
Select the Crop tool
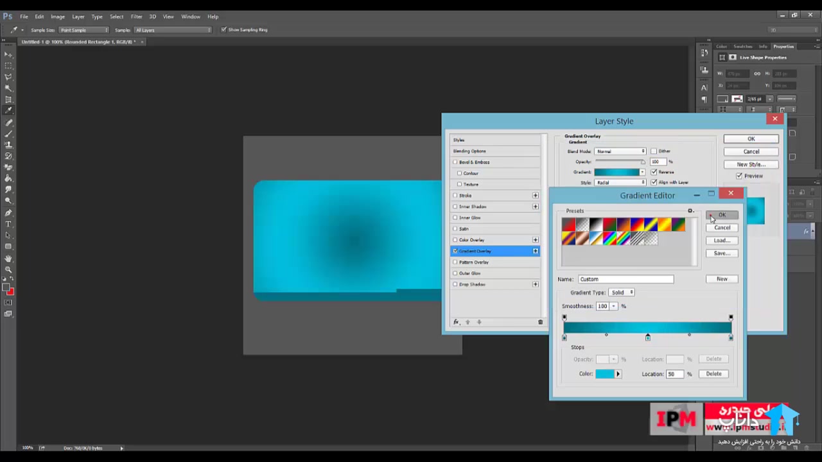(x=8, y=99)
